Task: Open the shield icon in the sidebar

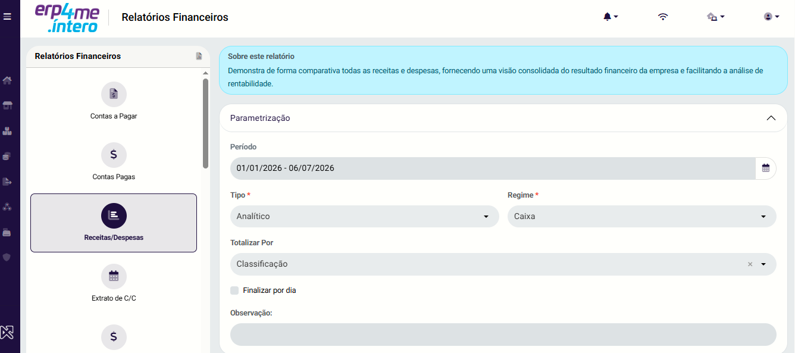Action: click(x=7, y=257)
